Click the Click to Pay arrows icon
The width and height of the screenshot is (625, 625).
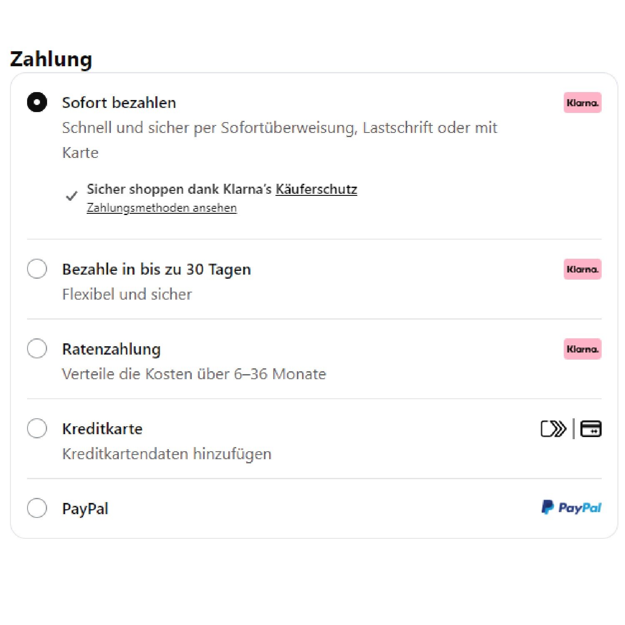[x=553, y=429]
